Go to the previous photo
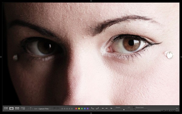 (x=103, y=109)
